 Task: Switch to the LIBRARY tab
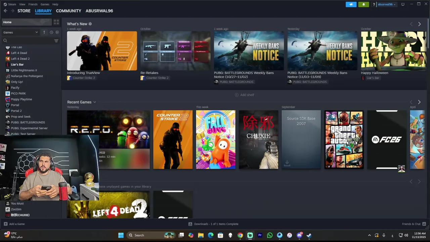[x=43, y=11]
